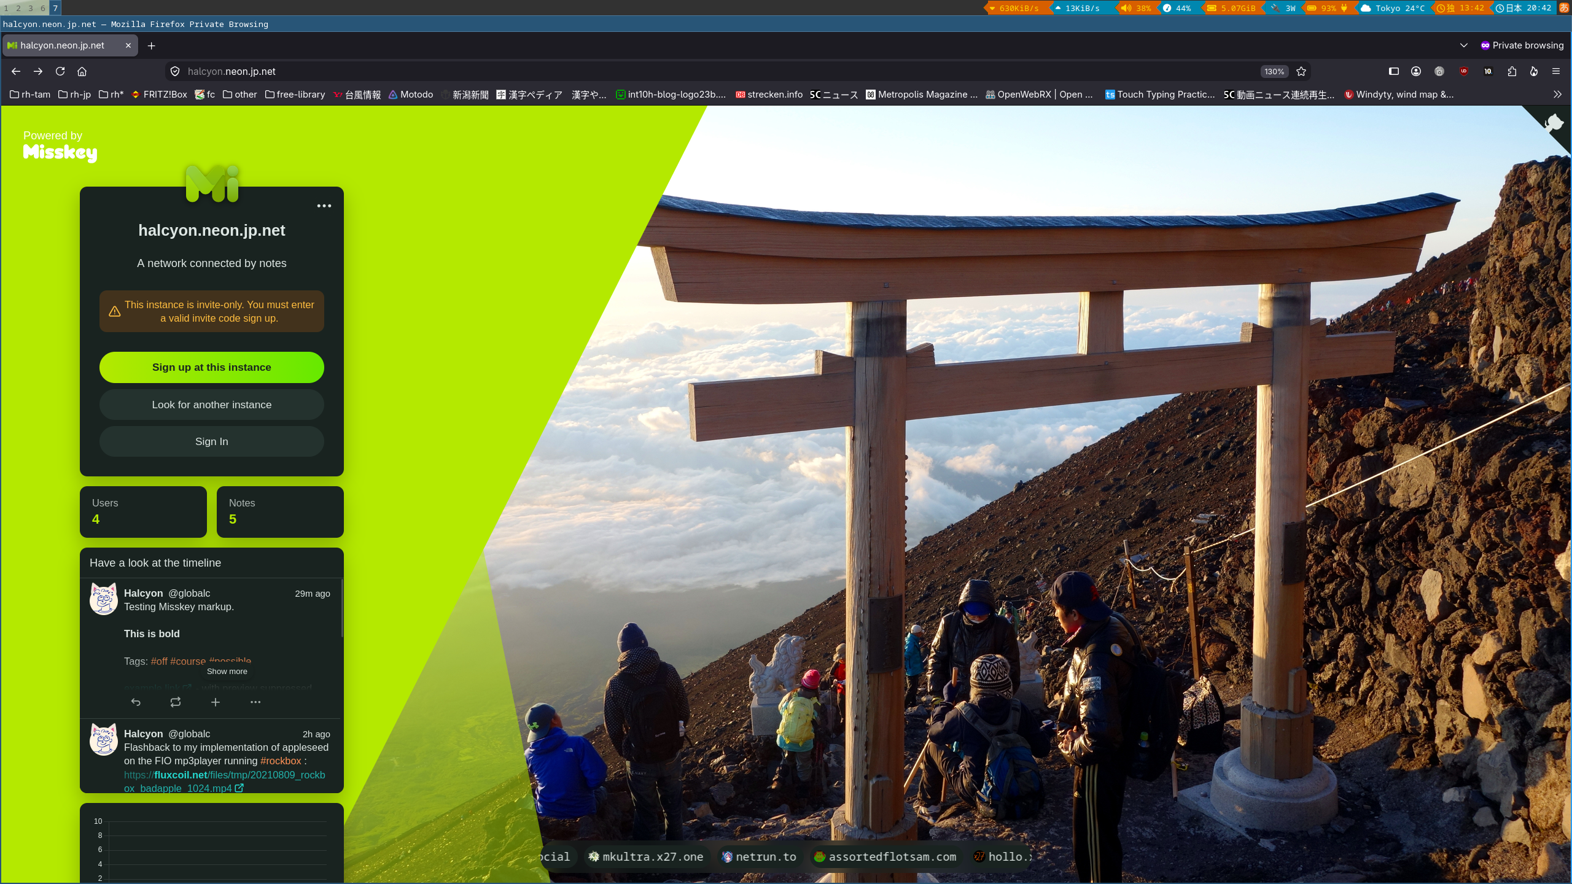Open the Firefox home page
Screen dimensions: 1572x884
tap(82, 71)
